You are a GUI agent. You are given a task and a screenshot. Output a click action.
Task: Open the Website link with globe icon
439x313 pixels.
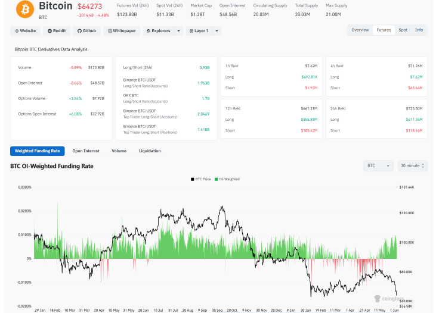coord(26,31)
